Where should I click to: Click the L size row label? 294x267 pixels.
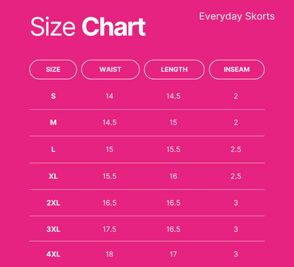tap(53, 149)
